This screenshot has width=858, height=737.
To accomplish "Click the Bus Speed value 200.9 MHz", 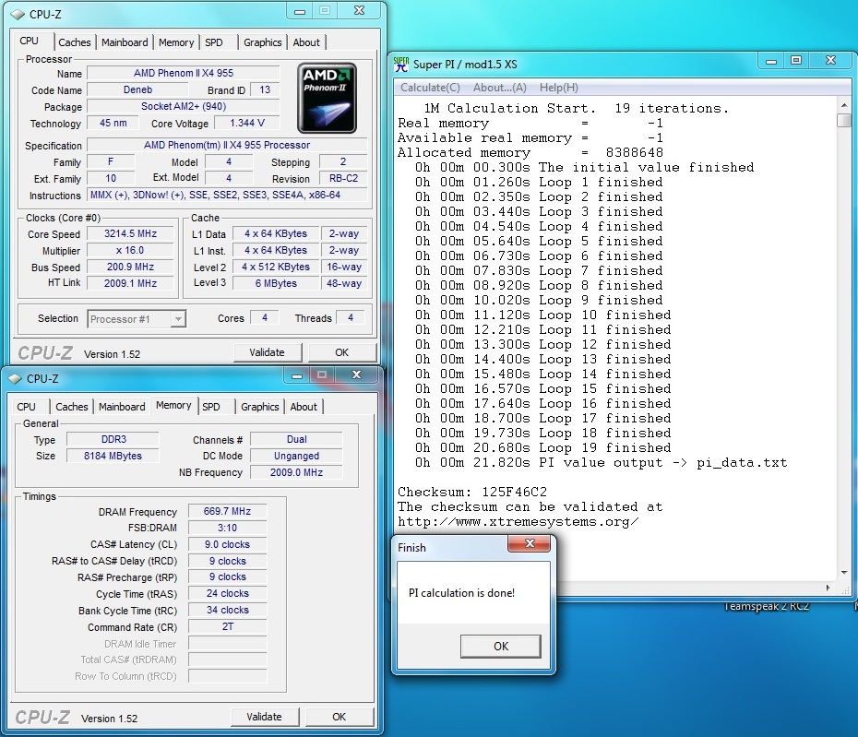I will pyautogui.click(x=130, y=267).
